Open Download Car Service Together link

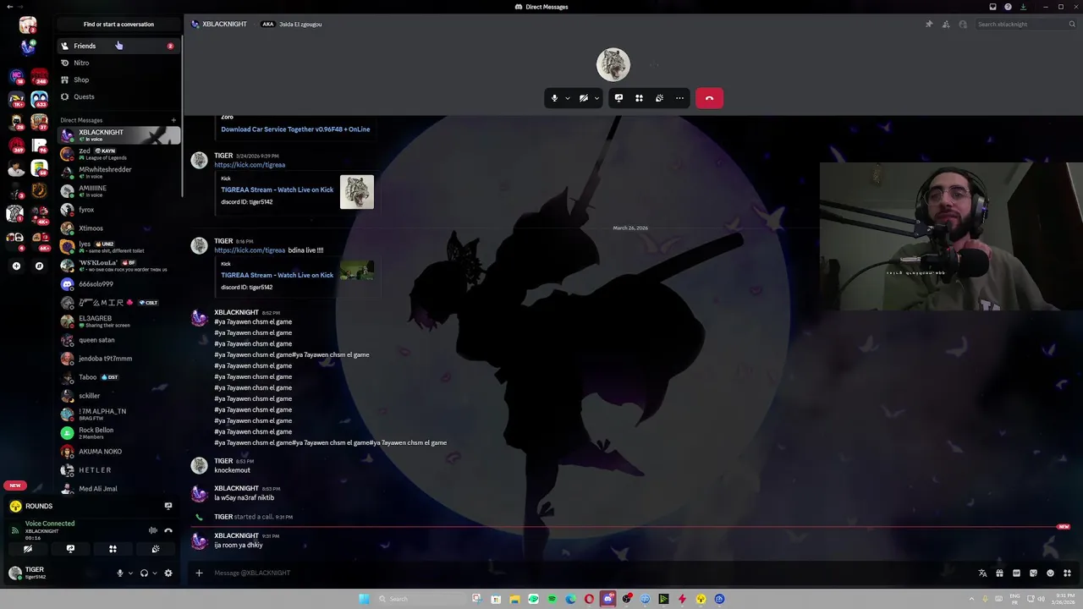(x=295, y=129)
